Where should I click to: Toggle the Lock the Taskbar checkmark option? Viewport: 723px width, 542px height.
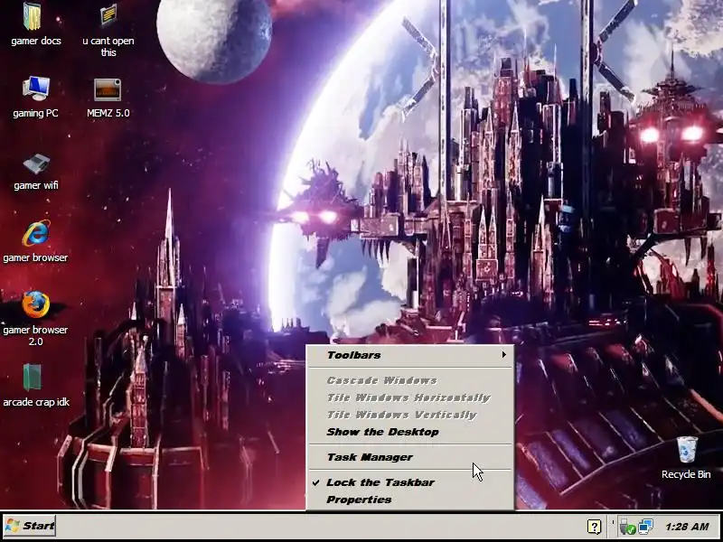[x=410, y=482]
